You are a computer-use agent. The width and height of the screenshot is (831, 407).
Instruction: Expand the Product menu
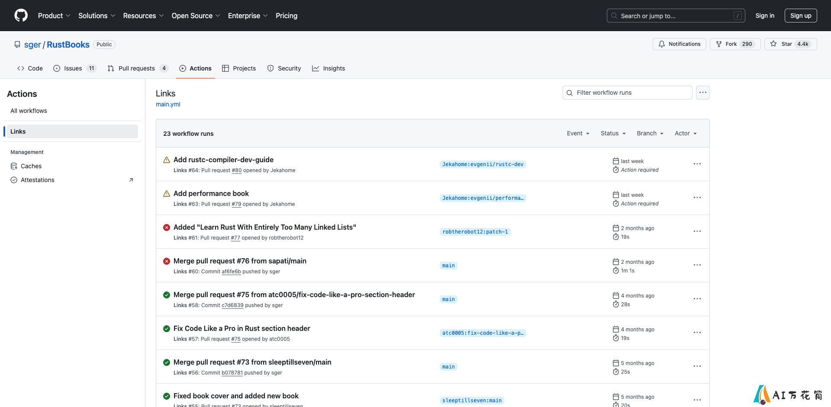tap(54, 16)
